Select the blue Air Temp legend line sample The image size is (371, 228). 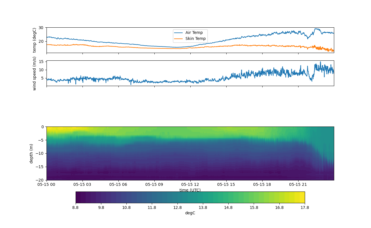point(178,33)
